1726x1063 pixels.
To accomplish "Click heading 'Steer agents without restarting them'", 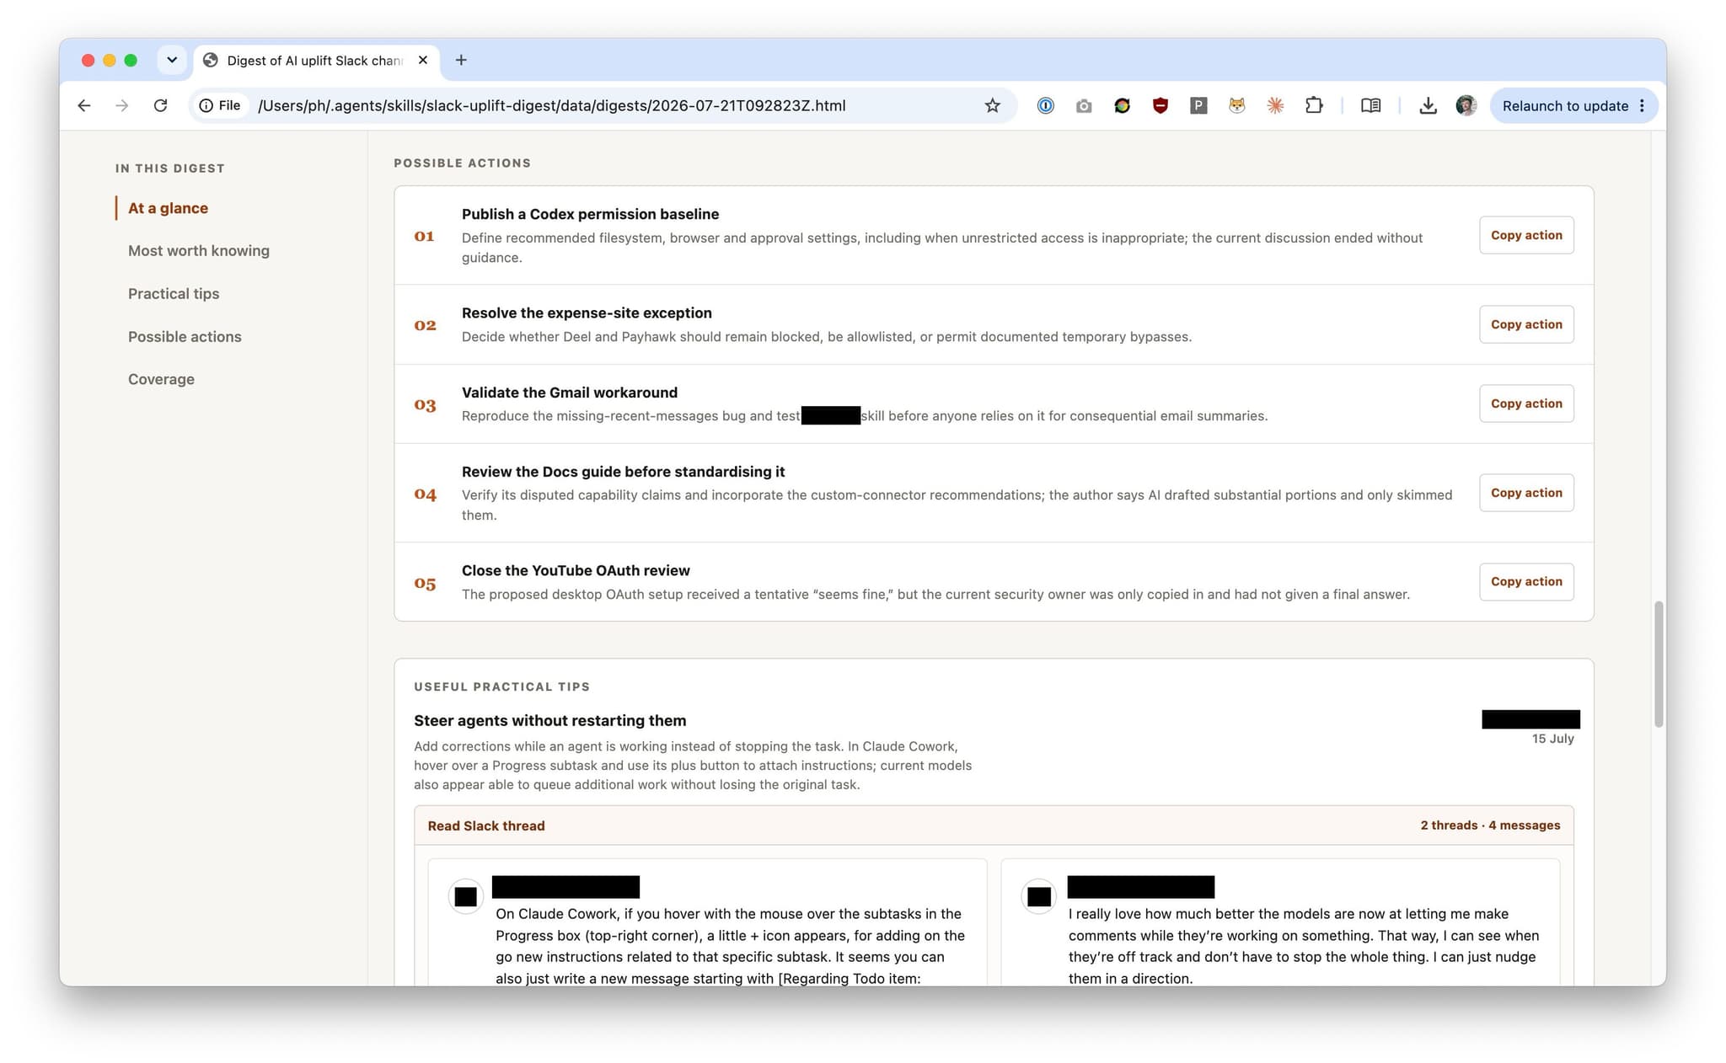I will click(549, 720).
